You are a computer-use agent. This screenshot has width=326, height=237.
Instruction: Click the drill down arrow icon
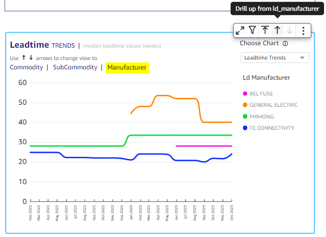290,30
